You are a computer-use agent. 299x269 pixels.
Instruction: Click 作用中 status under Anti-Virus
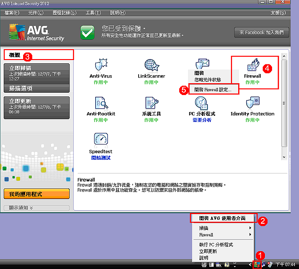click(x=100, y=82)
